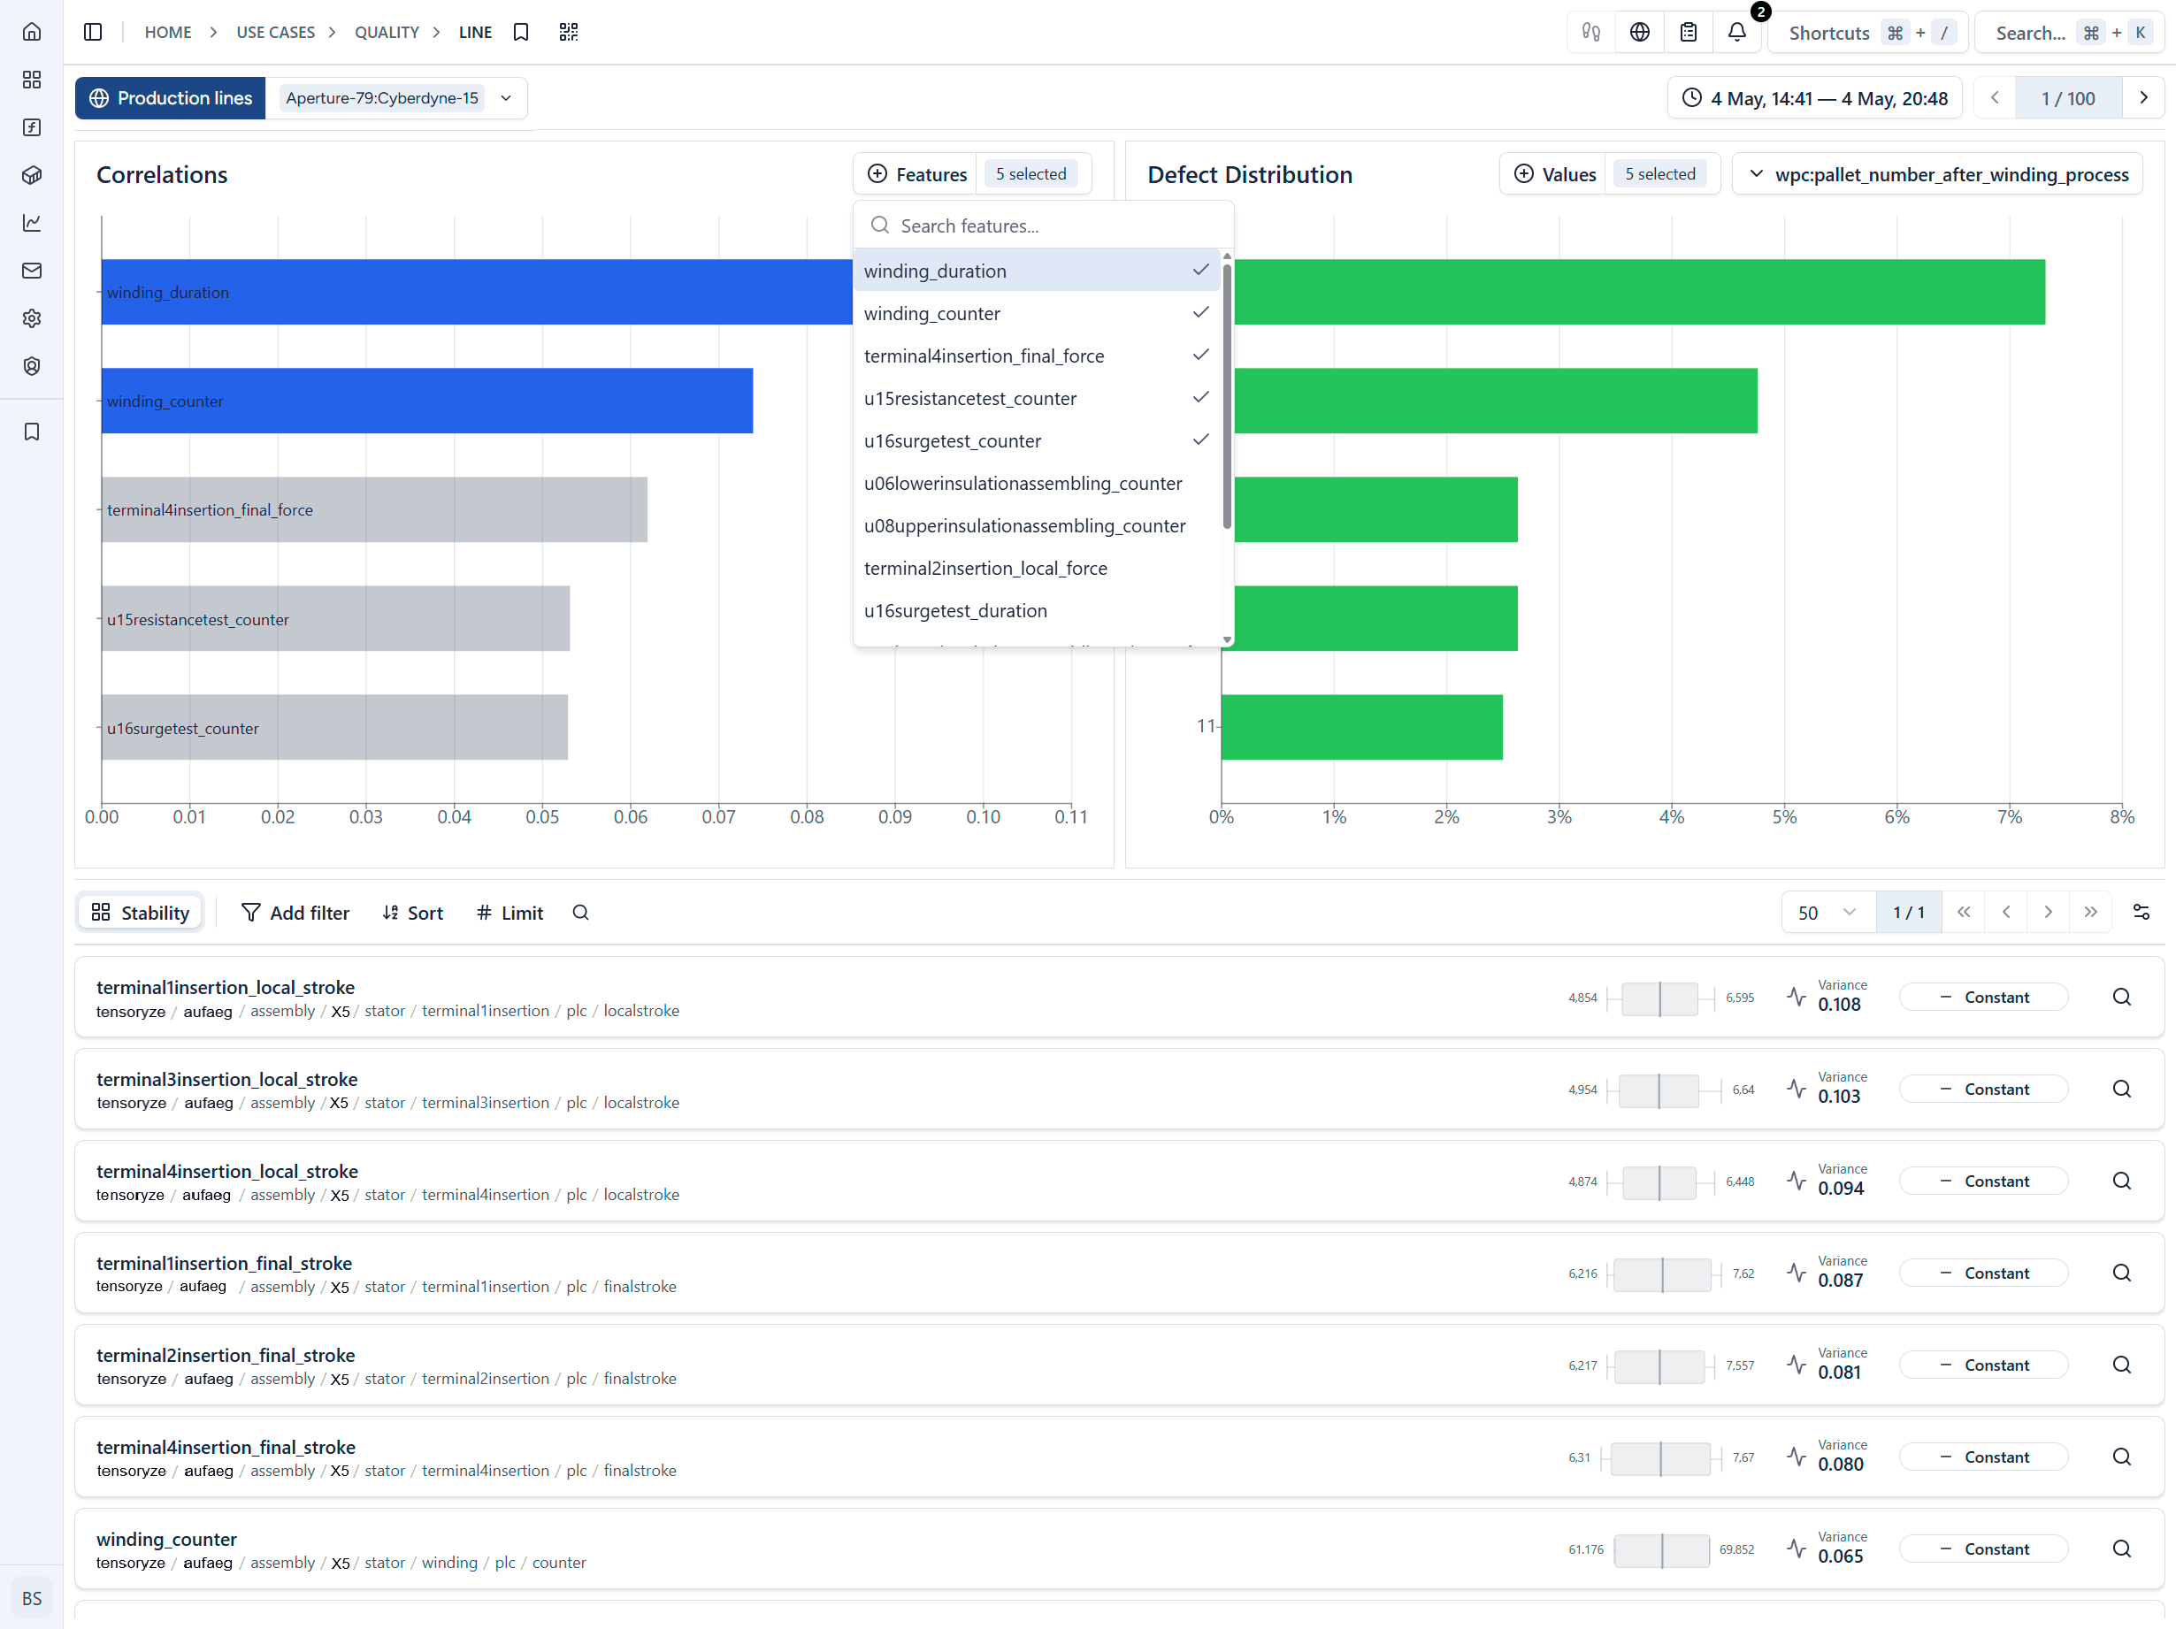Go to previous time window
Image resolution: width=2176 pixels, height=1629 pixels.
tap(1995, 98)
